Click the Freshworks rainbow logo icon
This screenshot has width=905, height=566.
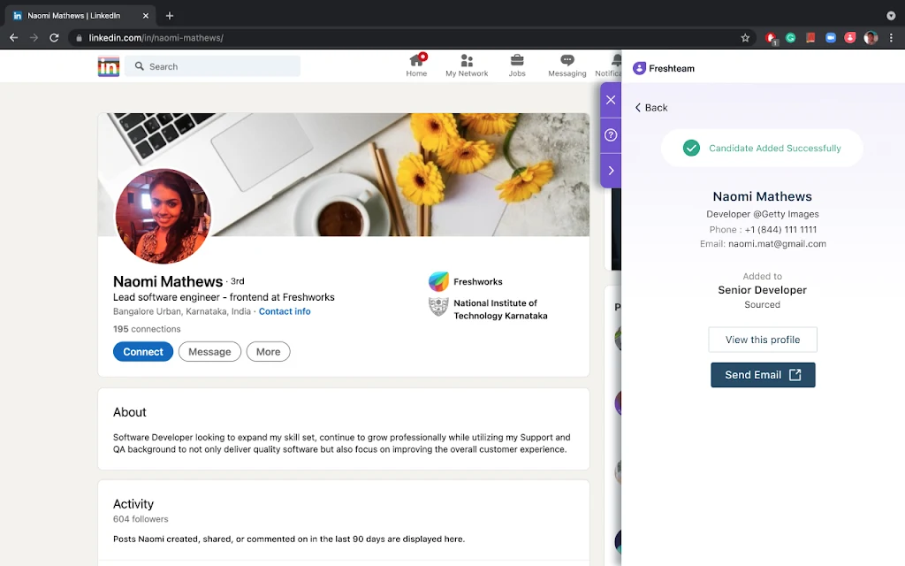438,281
